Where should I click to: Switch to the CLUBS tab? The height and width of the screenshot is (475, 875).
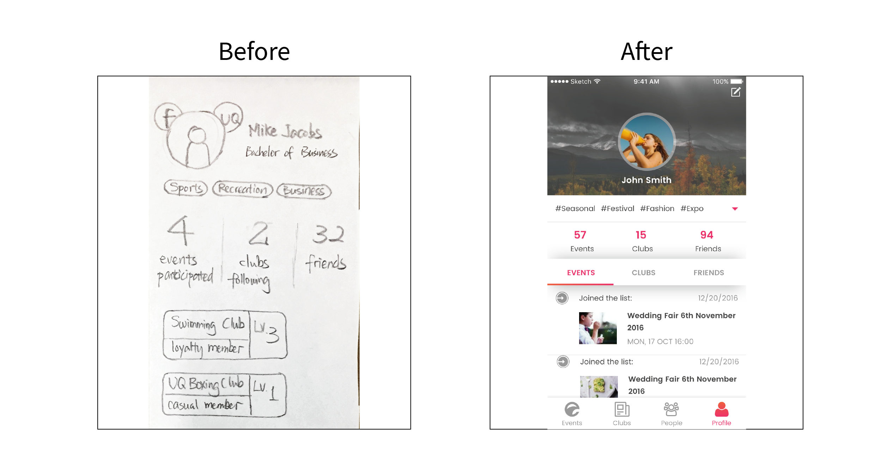point(643,273)
